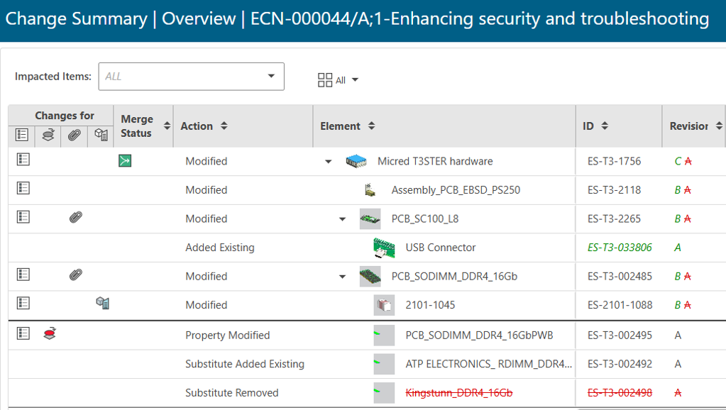Click the red structure change icon for PCB_SODIMM_DDR4_16GbPWB
The width and height of the screenshot is (726, 410).
[49, 333]
